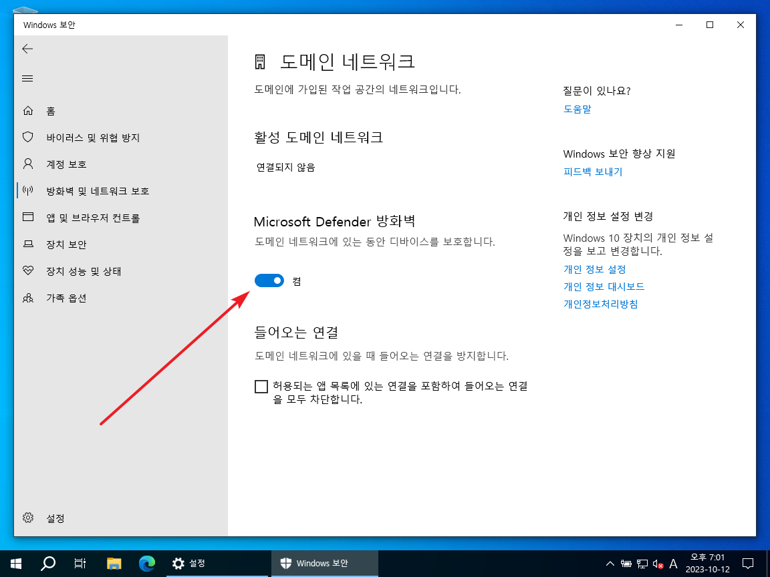This screenshot has width=770, height=577.
Task: Click the IME language indicator A
Action: [x=674, y=564]
